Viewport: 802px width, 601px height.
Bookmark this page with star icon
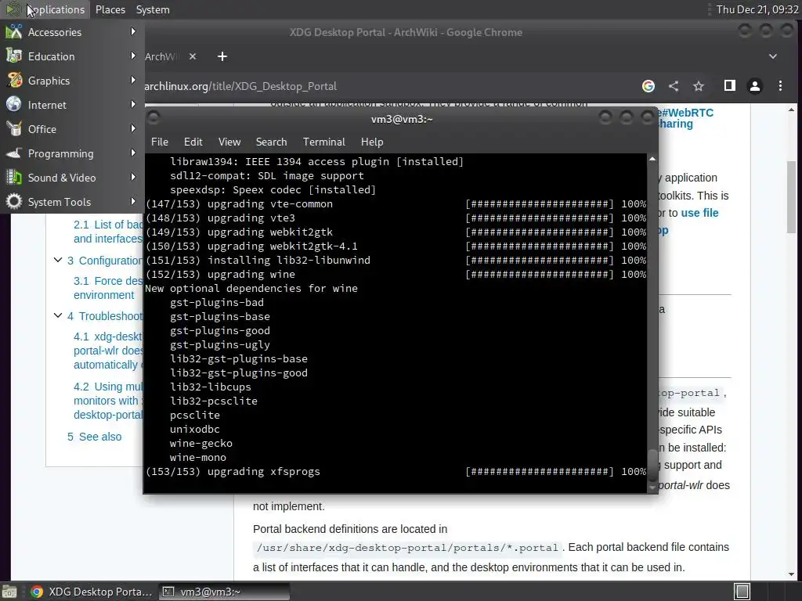pyautogui.click(x=699, y=86)
